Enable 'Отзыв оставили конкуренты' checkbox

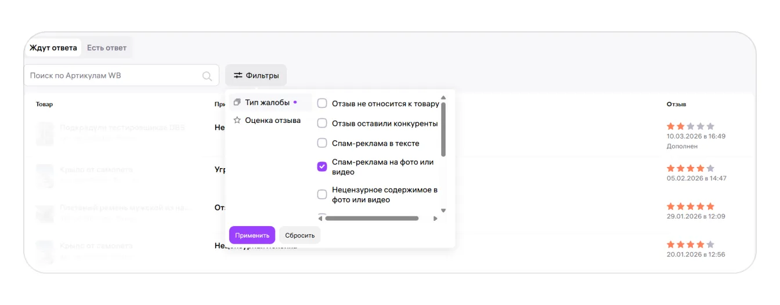click(x=322, y=124)
